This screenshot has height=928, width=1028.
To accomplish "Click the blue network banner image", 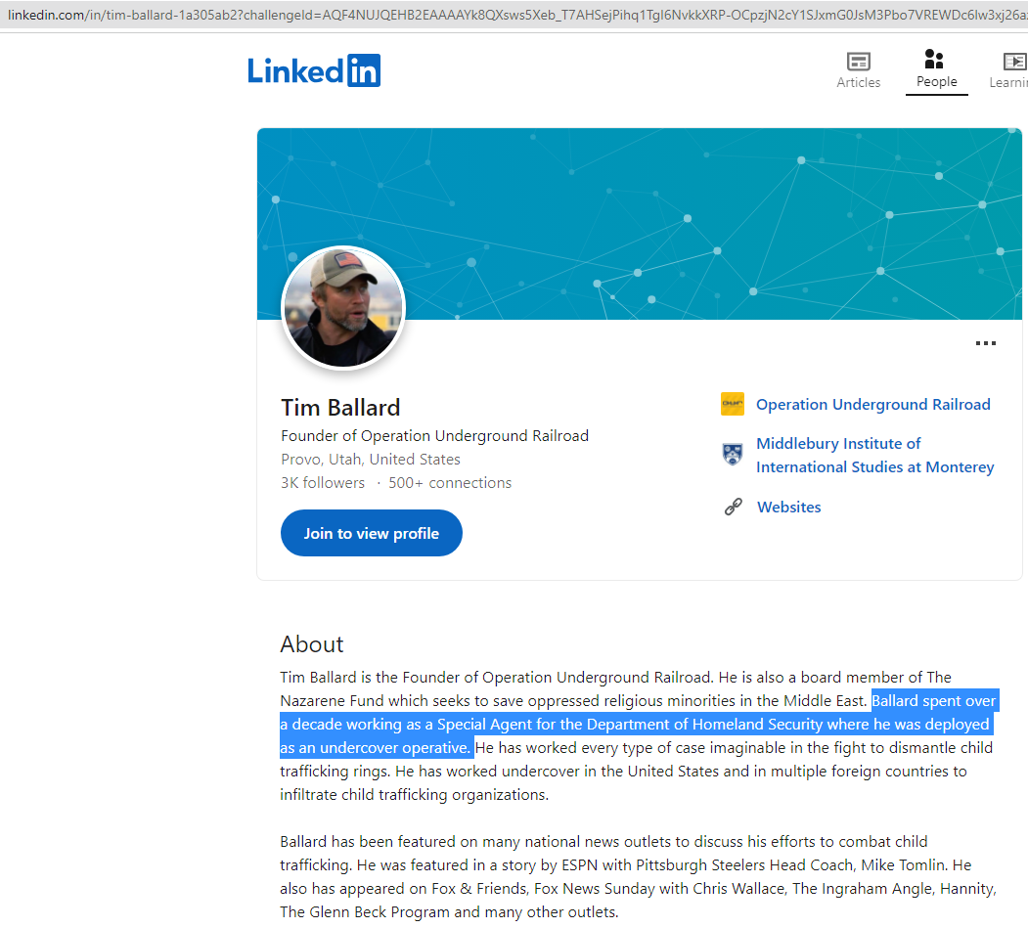I will (640, 224).
